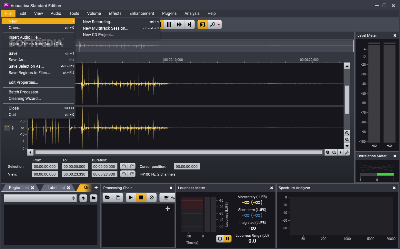Click the View To time field
400x249 pixels.
coord(75,174)
